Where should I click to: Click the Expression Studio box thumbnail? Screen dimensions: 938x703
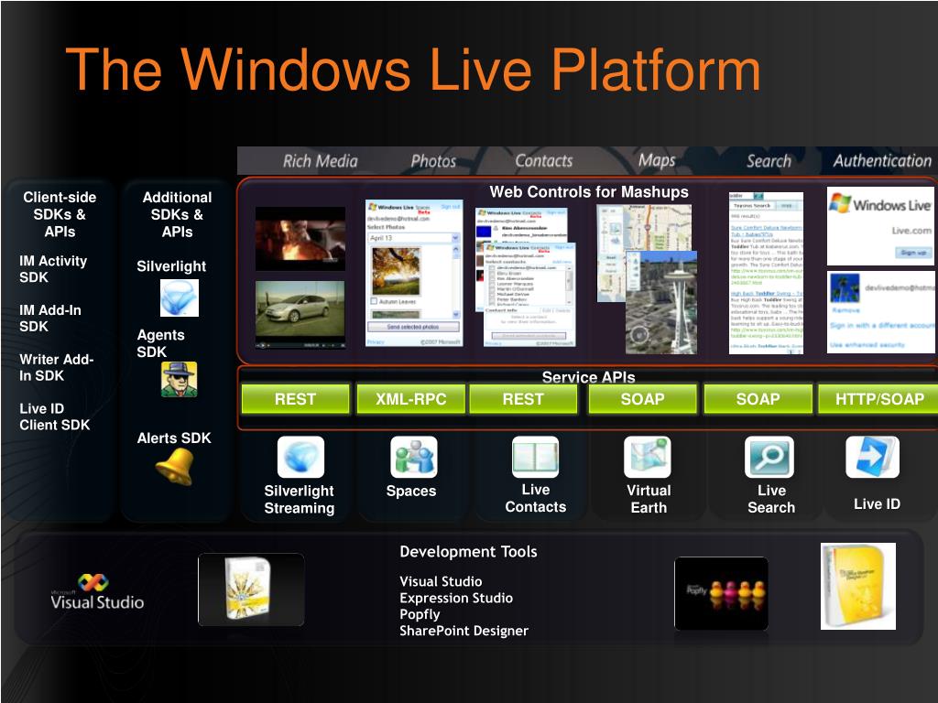[x=251, y=589]
